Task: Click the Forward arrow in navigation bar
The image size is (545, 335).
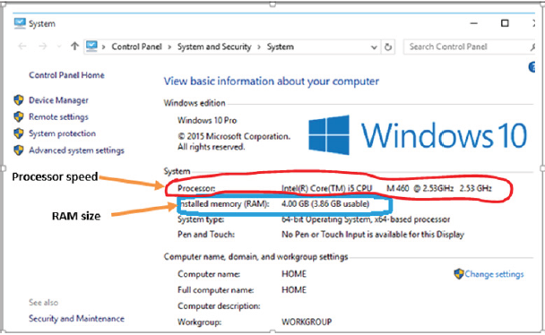Action: (x=43, y=47)
